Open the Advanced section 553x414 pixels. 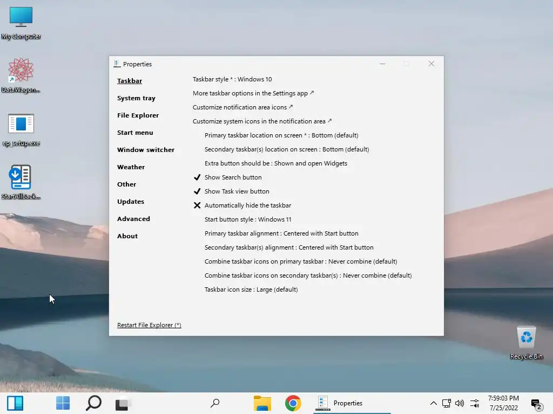pos(133,219)
